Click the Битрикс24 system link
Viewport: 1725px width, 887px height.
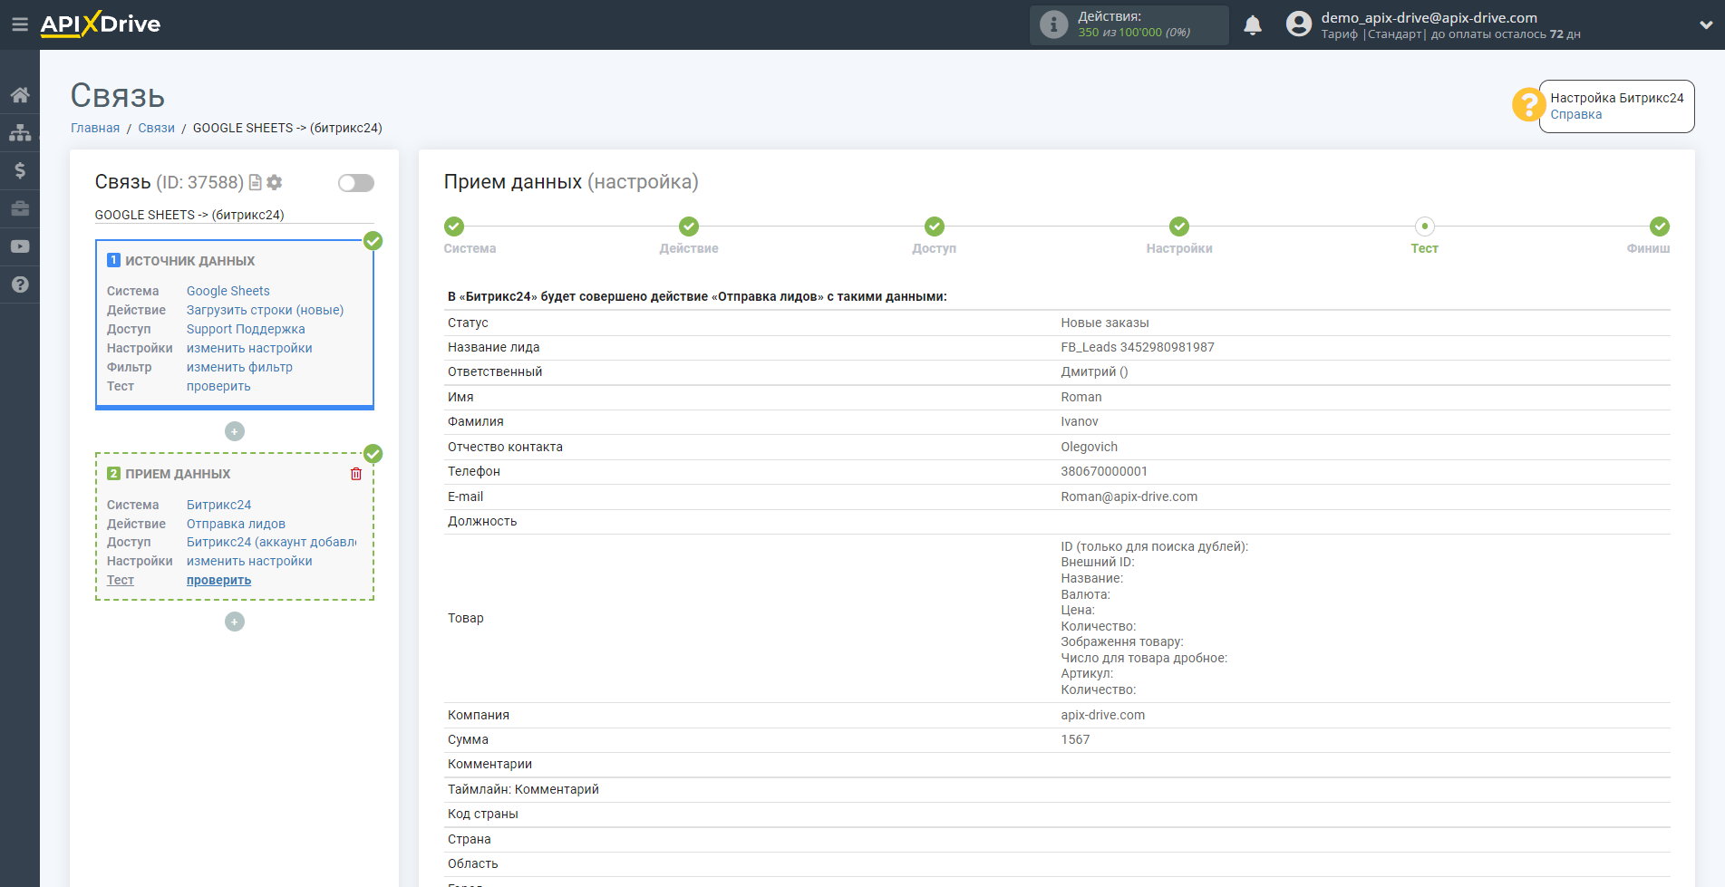[x=218, y=505]
